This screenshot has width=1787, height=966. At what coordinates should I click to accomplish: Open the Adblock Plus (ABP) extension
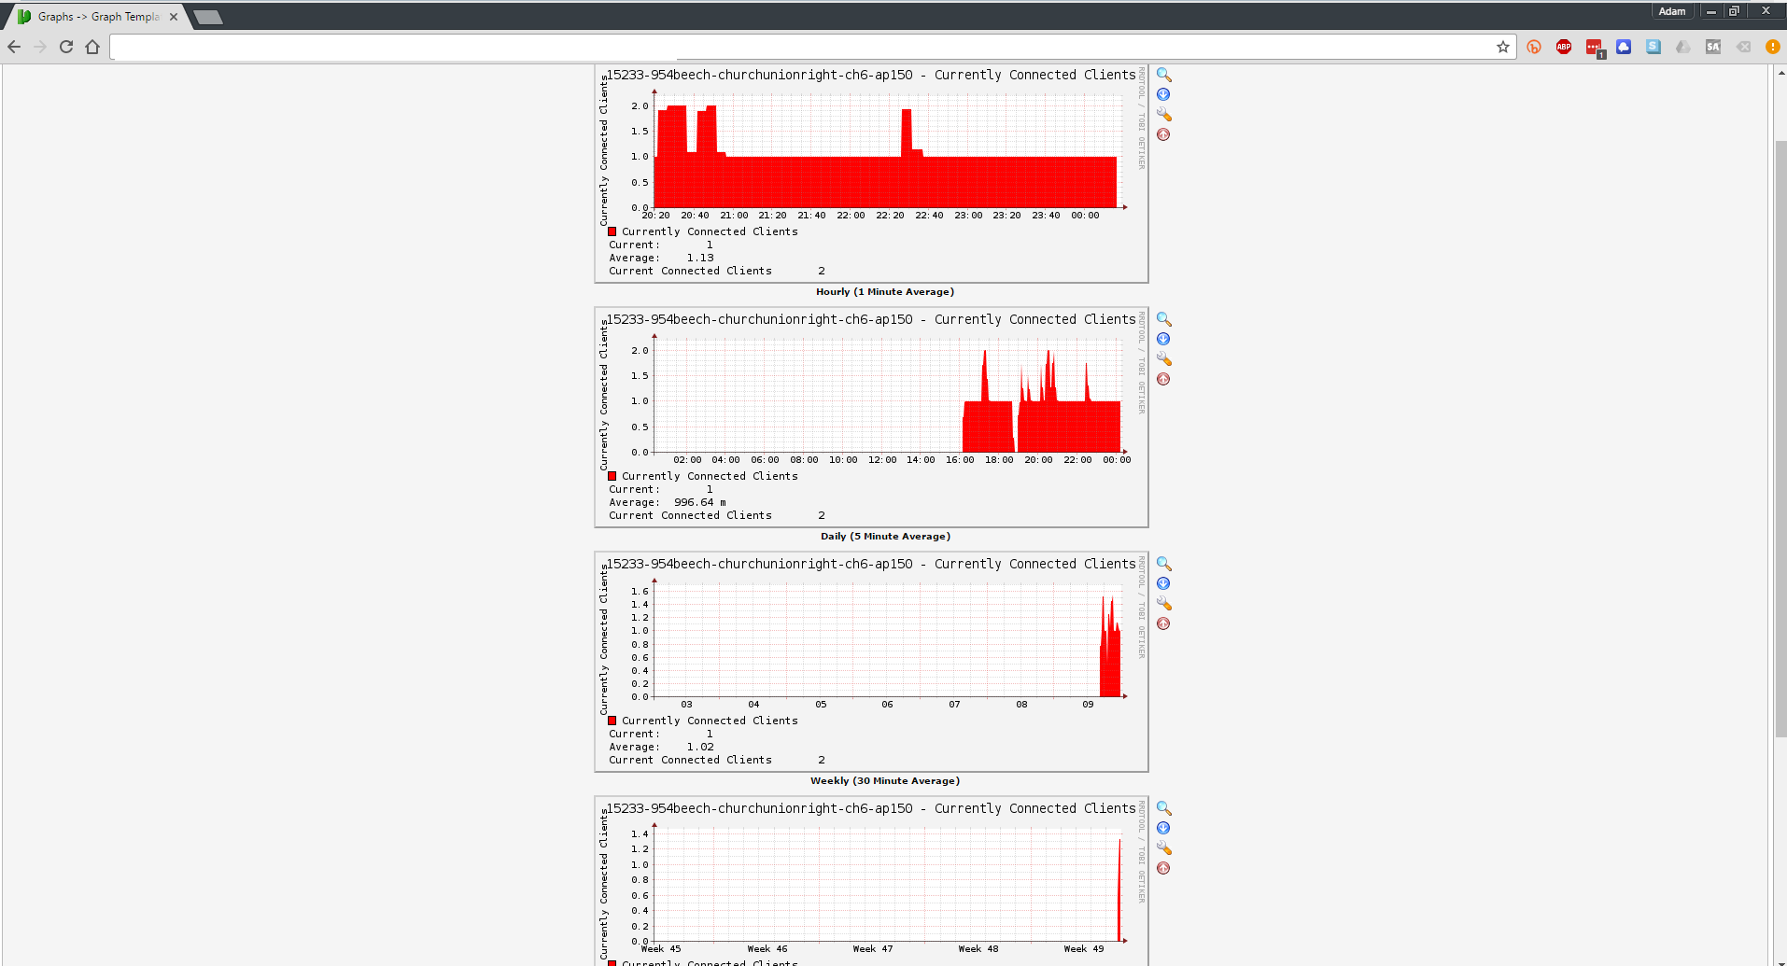1564,47
